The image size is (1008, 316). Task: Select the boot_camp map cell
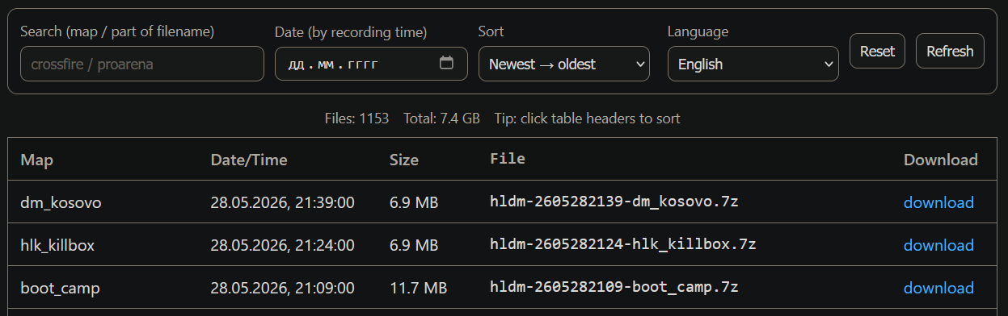[60, 288]
